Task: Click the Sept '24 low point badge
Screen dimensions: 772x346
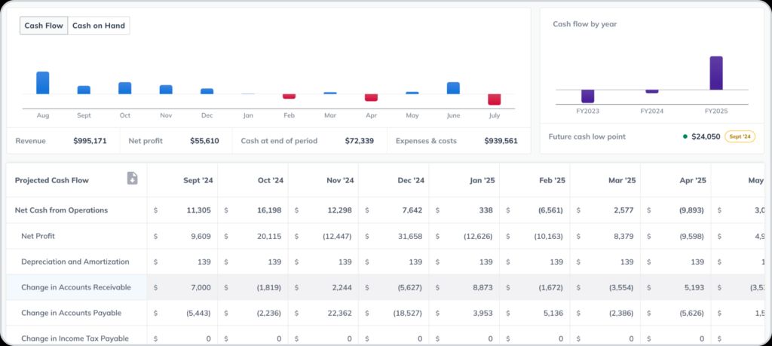Action: 739,136
